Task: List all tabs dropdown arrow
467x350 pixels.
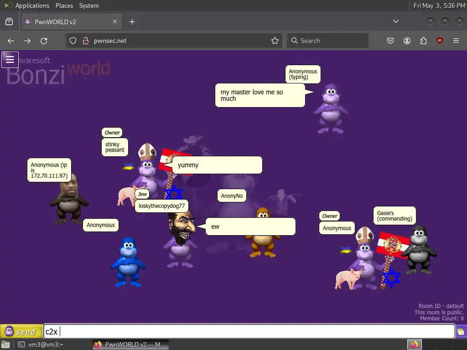Action: (396, 21)
